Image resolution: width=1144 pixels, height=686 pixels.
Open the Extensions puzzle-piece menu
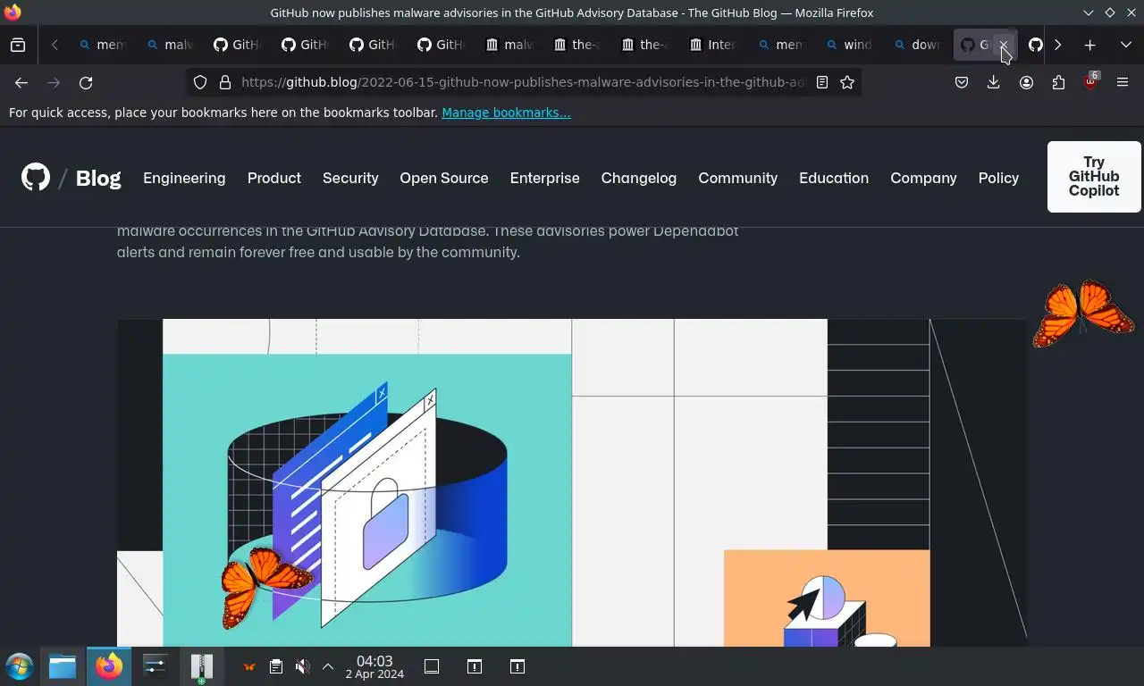(x=1058, y=82)
